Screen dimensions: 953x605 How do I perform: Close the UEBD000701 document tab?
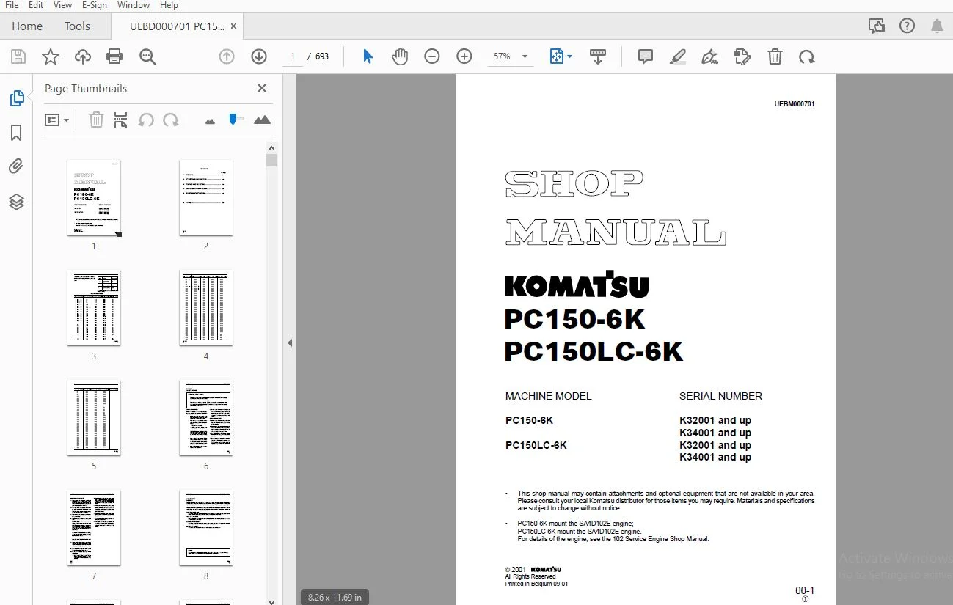point(234,26)
